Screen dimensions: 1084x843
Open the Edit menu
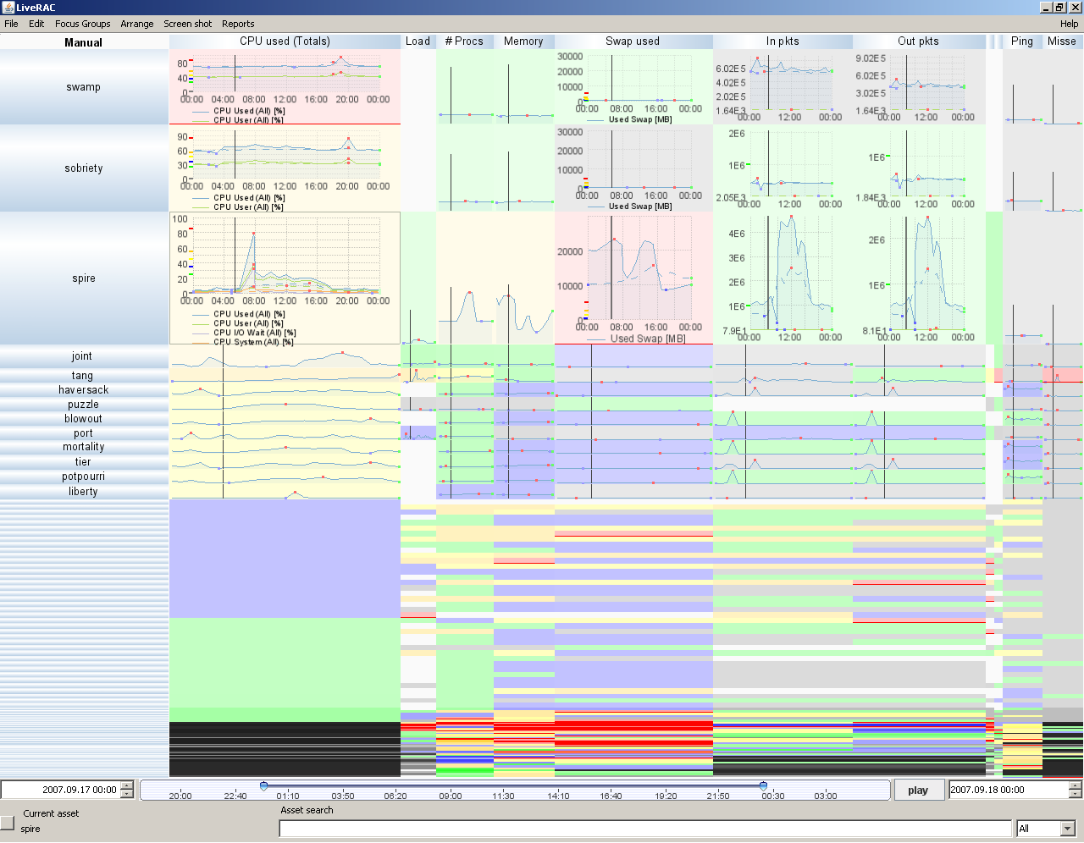36,24
